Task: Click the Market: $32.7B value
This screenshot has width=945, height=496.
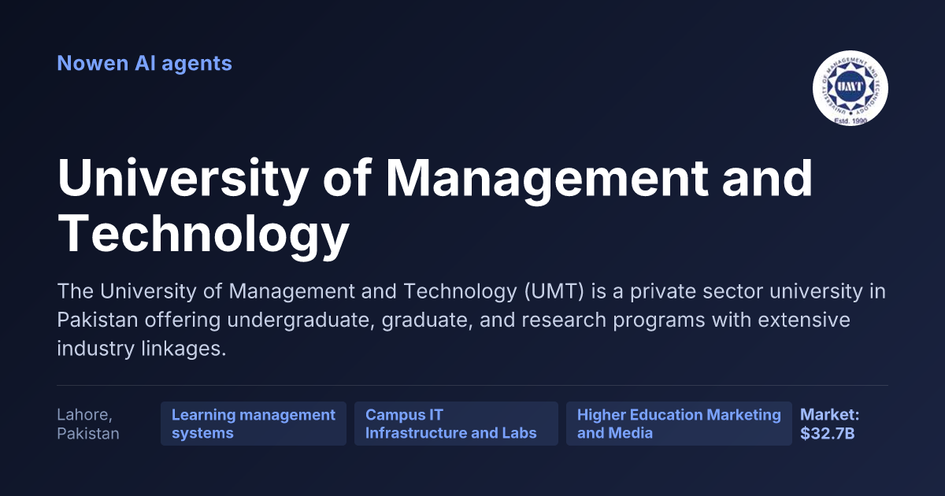Action: pyautogui.click(x=829, y=424)
